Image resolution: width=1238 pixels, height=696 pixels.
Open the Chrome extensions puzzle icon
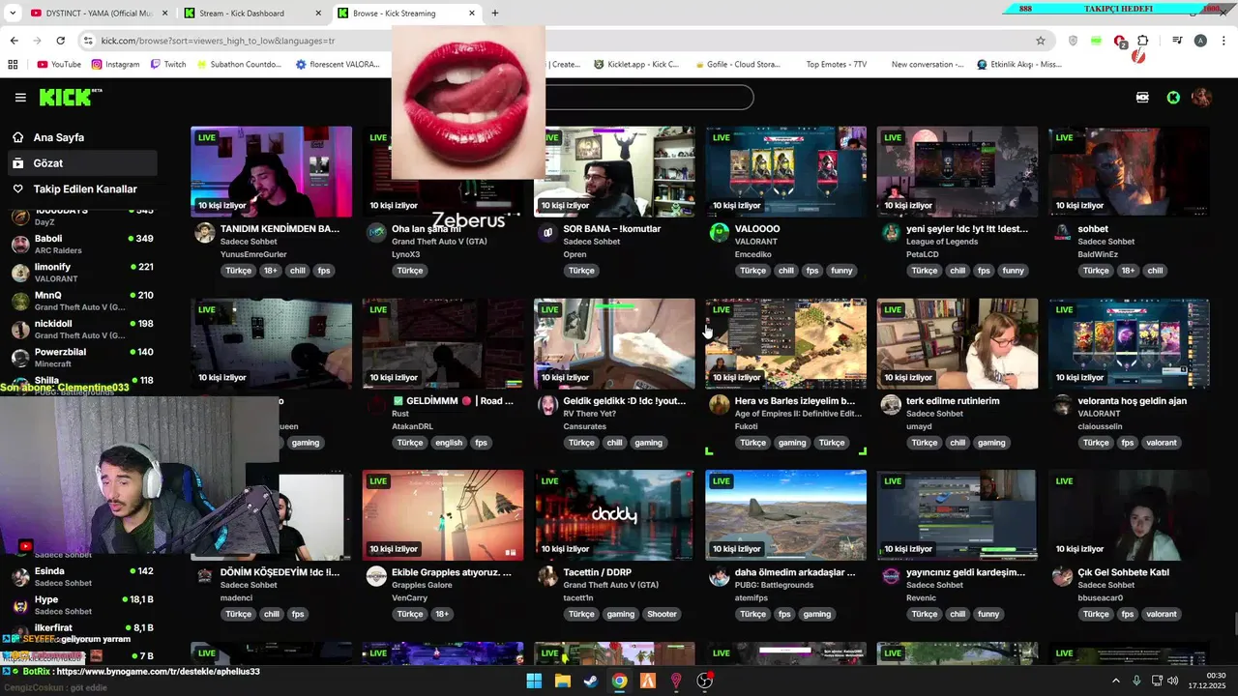coord(1142,41)
